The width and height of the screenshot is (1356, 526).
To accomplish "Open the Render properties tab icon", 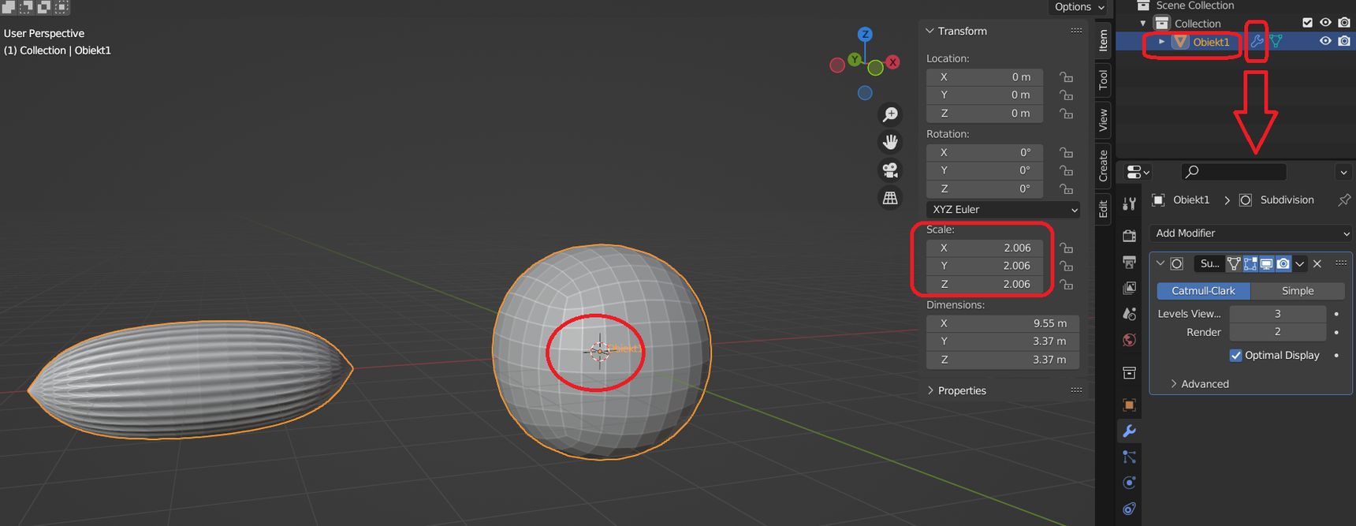I will [x=1129, y=236].
